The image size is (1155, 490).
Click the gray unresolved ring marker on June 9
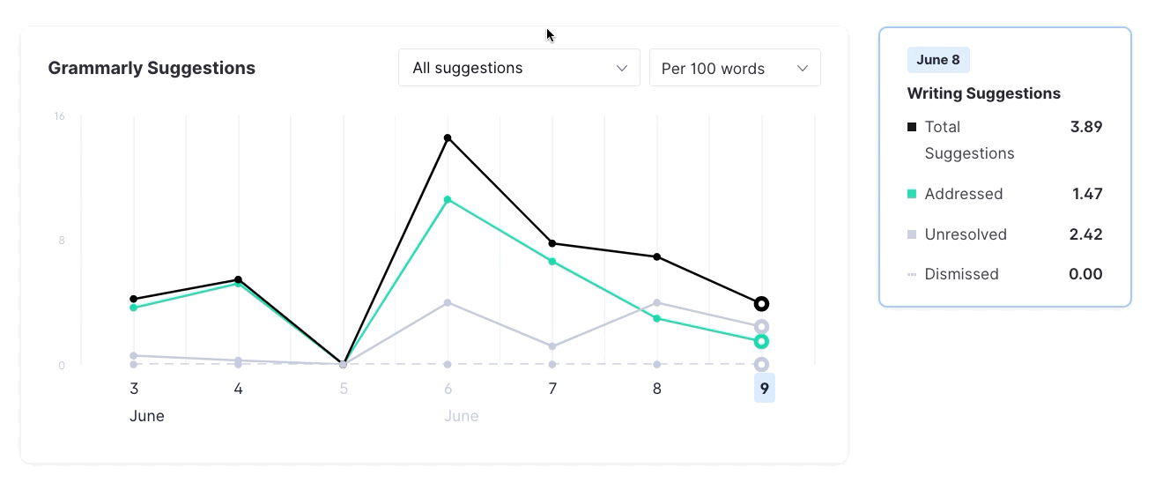tap(762, 327)
